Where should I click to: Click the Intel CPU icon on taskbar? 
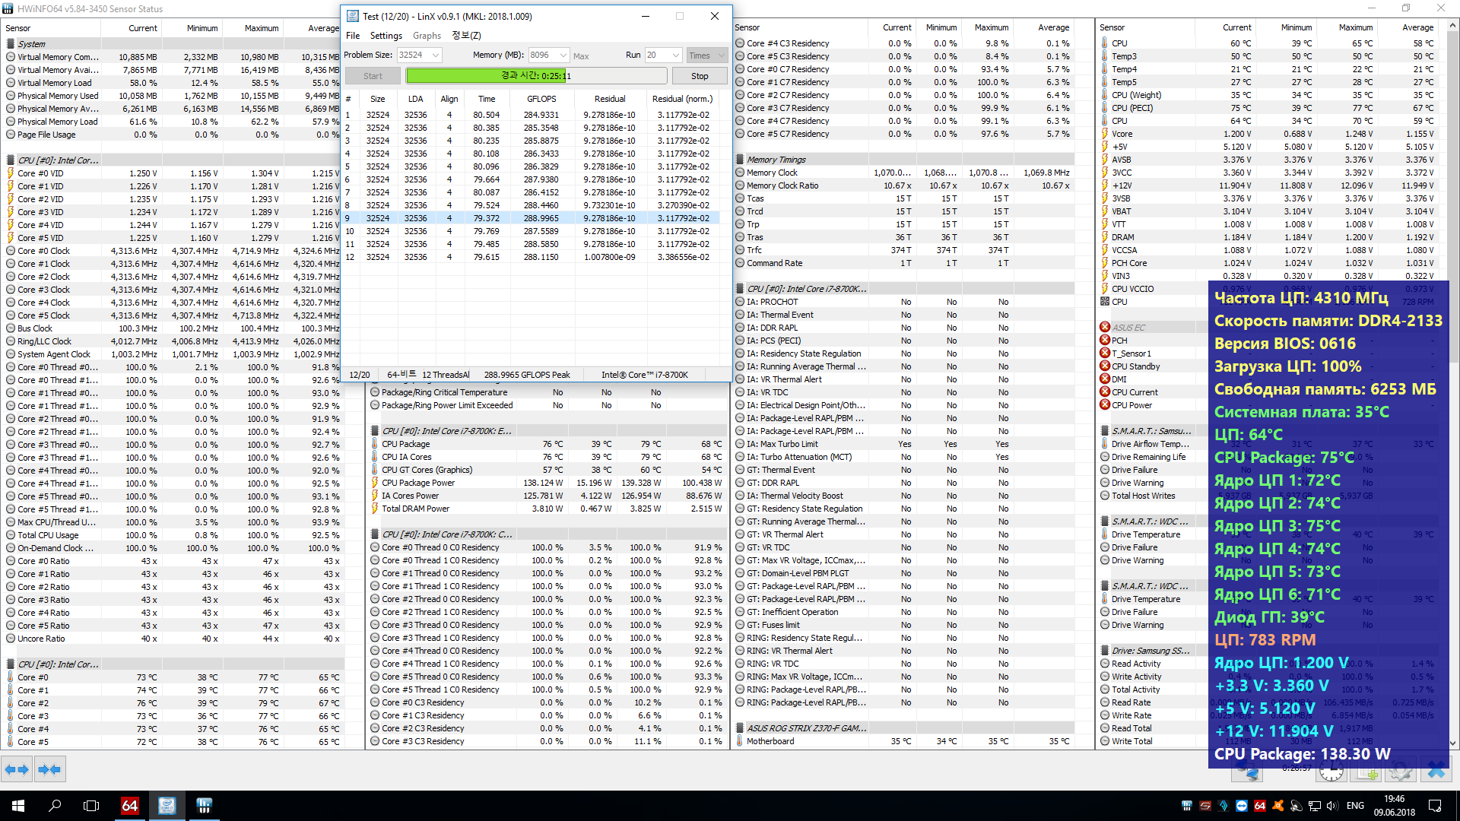[167, 806]
